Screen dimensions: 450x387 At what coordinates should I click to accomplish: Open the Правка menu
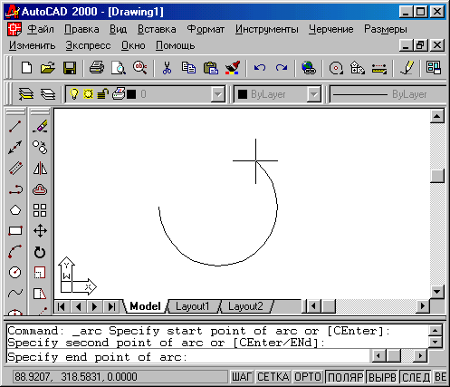(x=81, y=29)
